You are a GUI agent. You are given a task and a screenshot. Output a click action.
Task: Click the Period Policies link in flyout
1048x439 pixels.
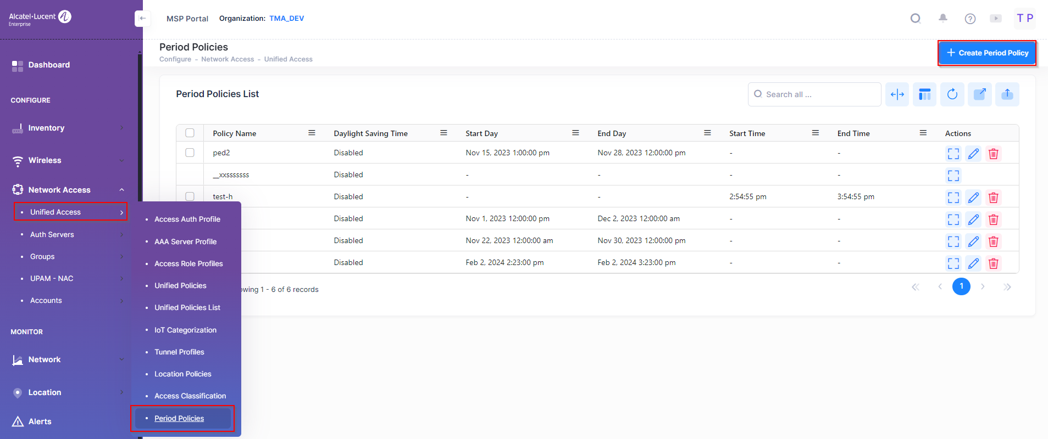(179, 418)
